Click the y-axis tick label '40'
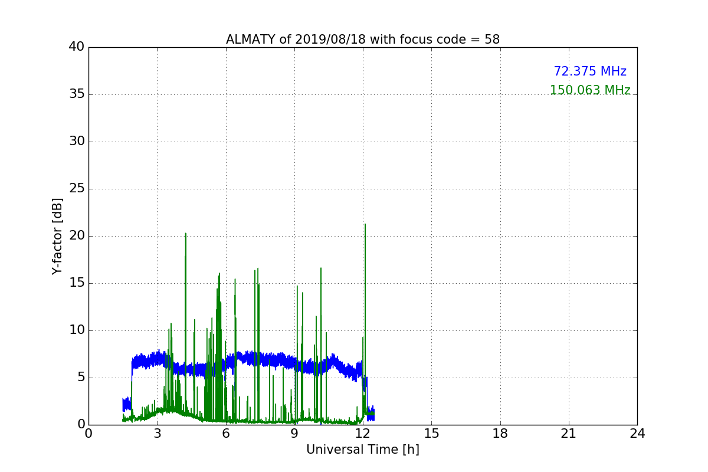 (77, 47)
